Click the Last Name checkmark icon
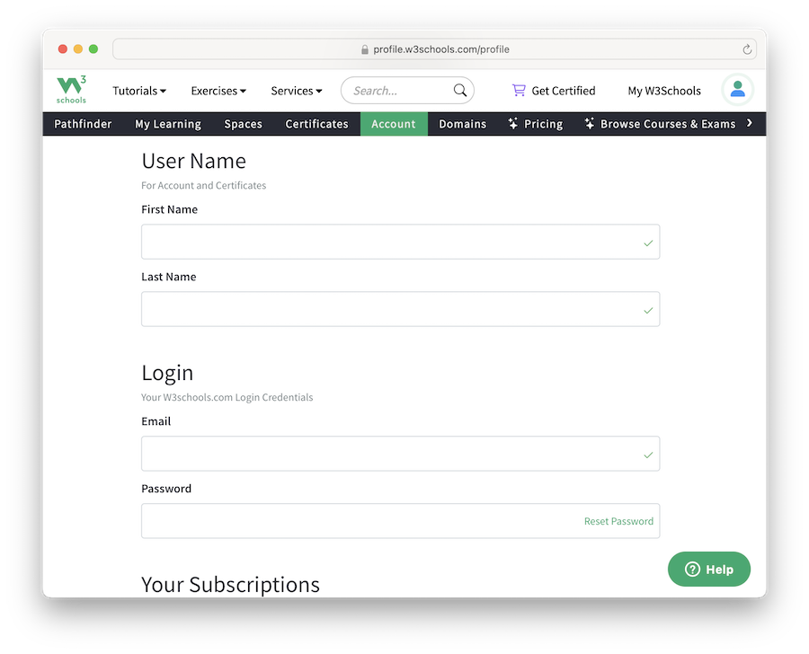809x654 pixels. (648, 311)
